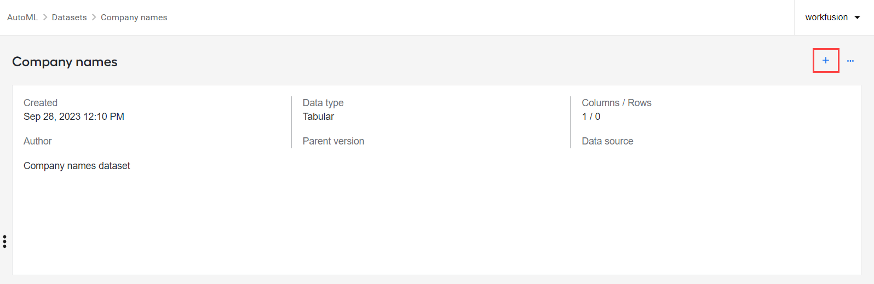Expand the workfusion account dropdown

point(833,18)
